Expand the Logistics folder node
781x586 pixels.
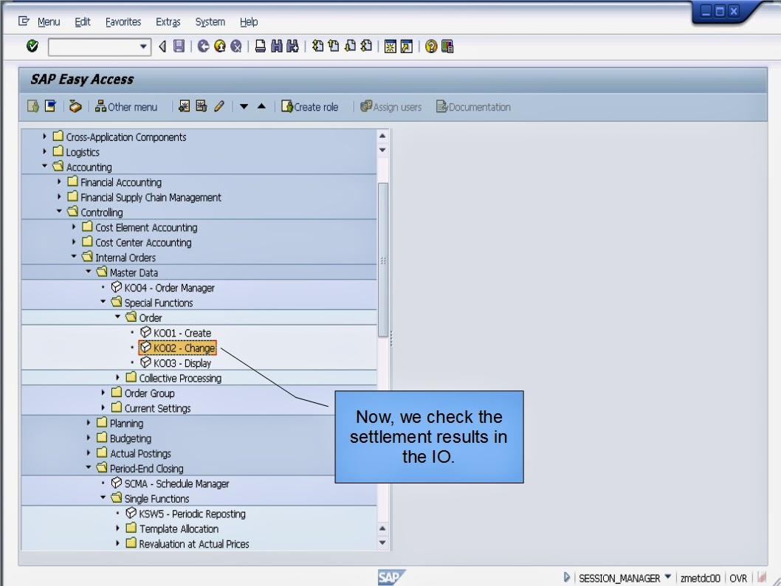[44, 151]
